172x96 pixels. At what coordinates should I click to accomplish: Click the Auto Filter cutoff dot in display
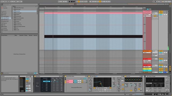(101, 84)
